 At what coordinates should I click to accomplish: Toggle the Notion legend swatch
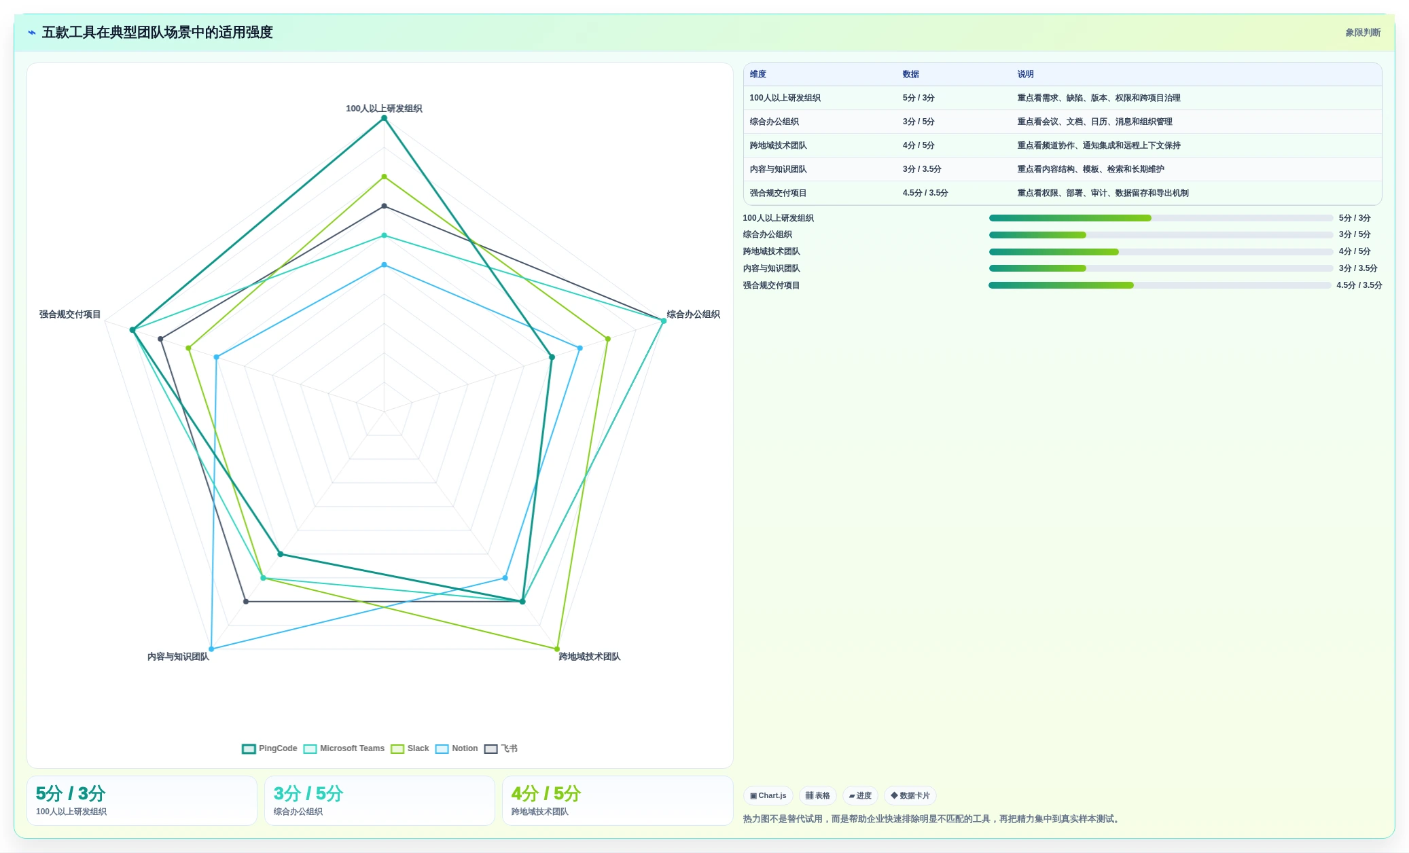coord(442,748)
